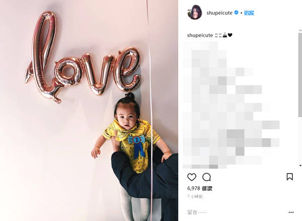Click the love balloon in photo
The image size is (302, 221).
pos(83,58)
